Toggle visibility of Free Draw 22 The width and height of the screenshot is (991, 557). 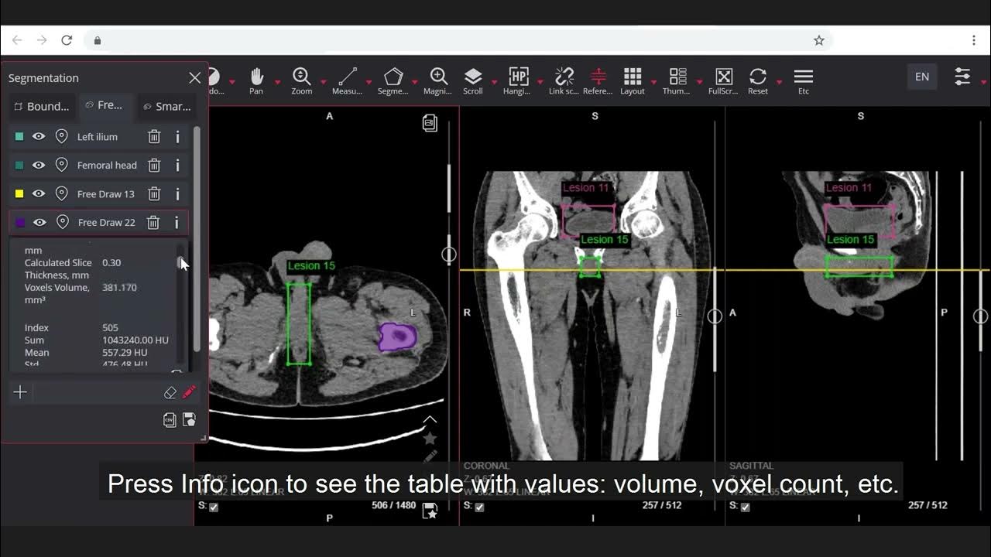[39, 223]
